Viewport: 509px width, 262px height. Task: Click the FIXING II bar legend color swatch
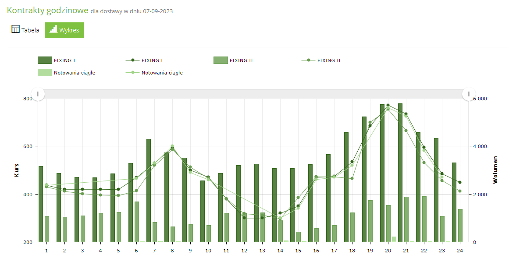pos(220,60)
